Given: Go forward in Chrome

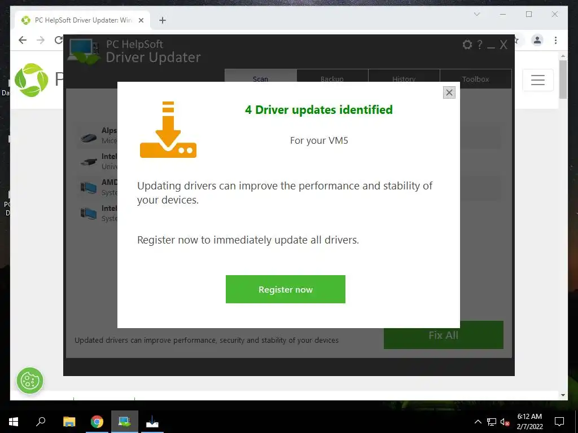Looking at the screenshot, I should click(x=41, y=40).
